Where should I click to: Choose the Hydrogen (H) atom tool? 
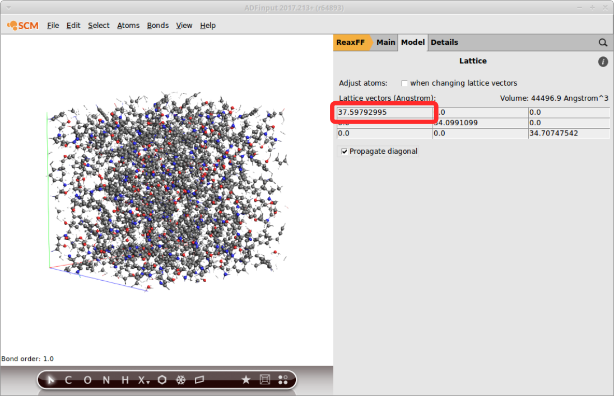click(125, 380)
